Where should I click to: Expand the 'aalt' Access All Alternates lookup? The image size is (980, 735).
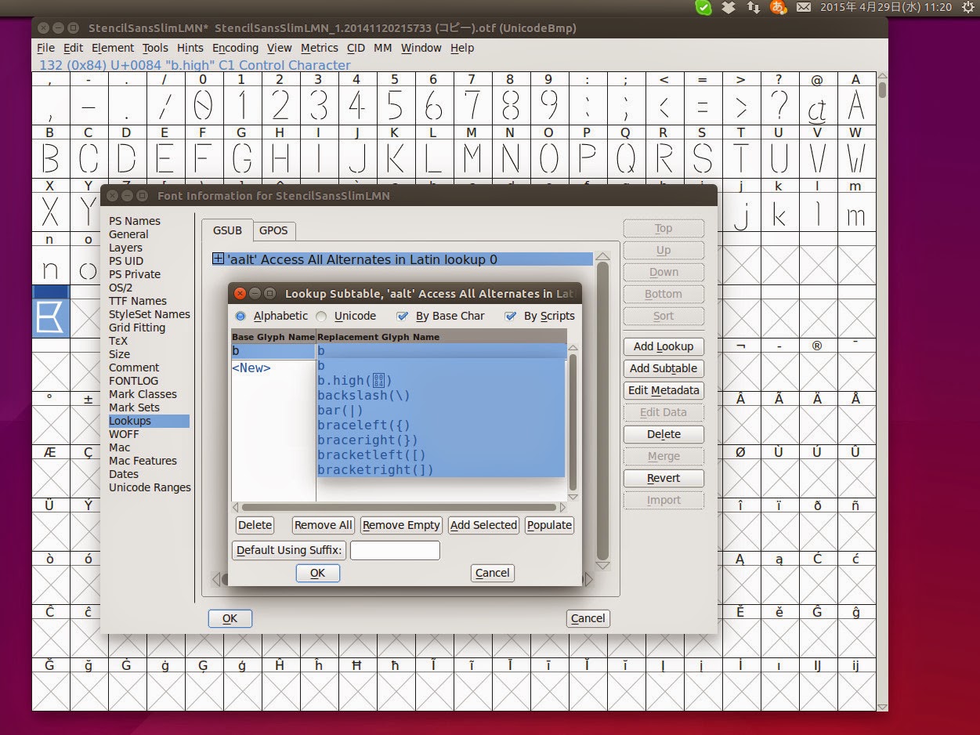click(x=219, y=259)
